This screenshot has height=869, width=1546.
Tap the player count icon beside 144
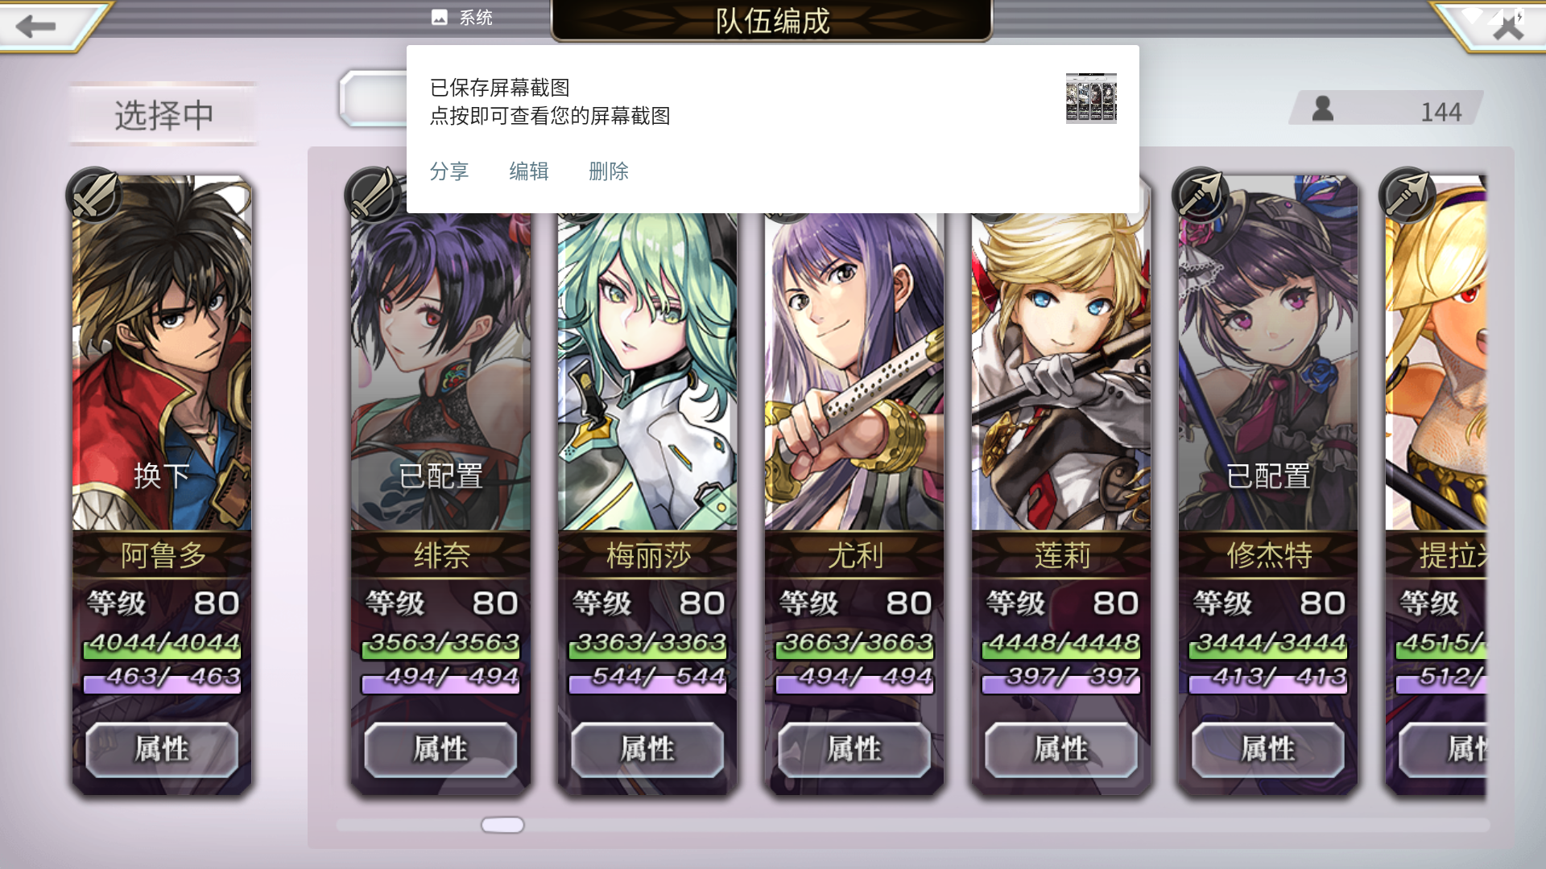[x=1323, y=109]
